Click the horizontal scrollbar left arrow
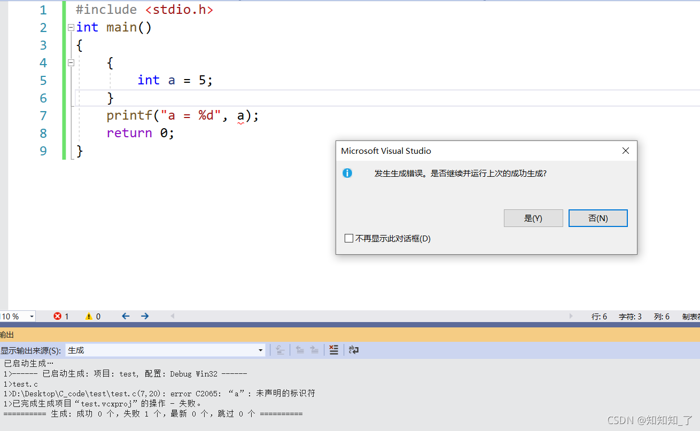 [x=172, y=316]
